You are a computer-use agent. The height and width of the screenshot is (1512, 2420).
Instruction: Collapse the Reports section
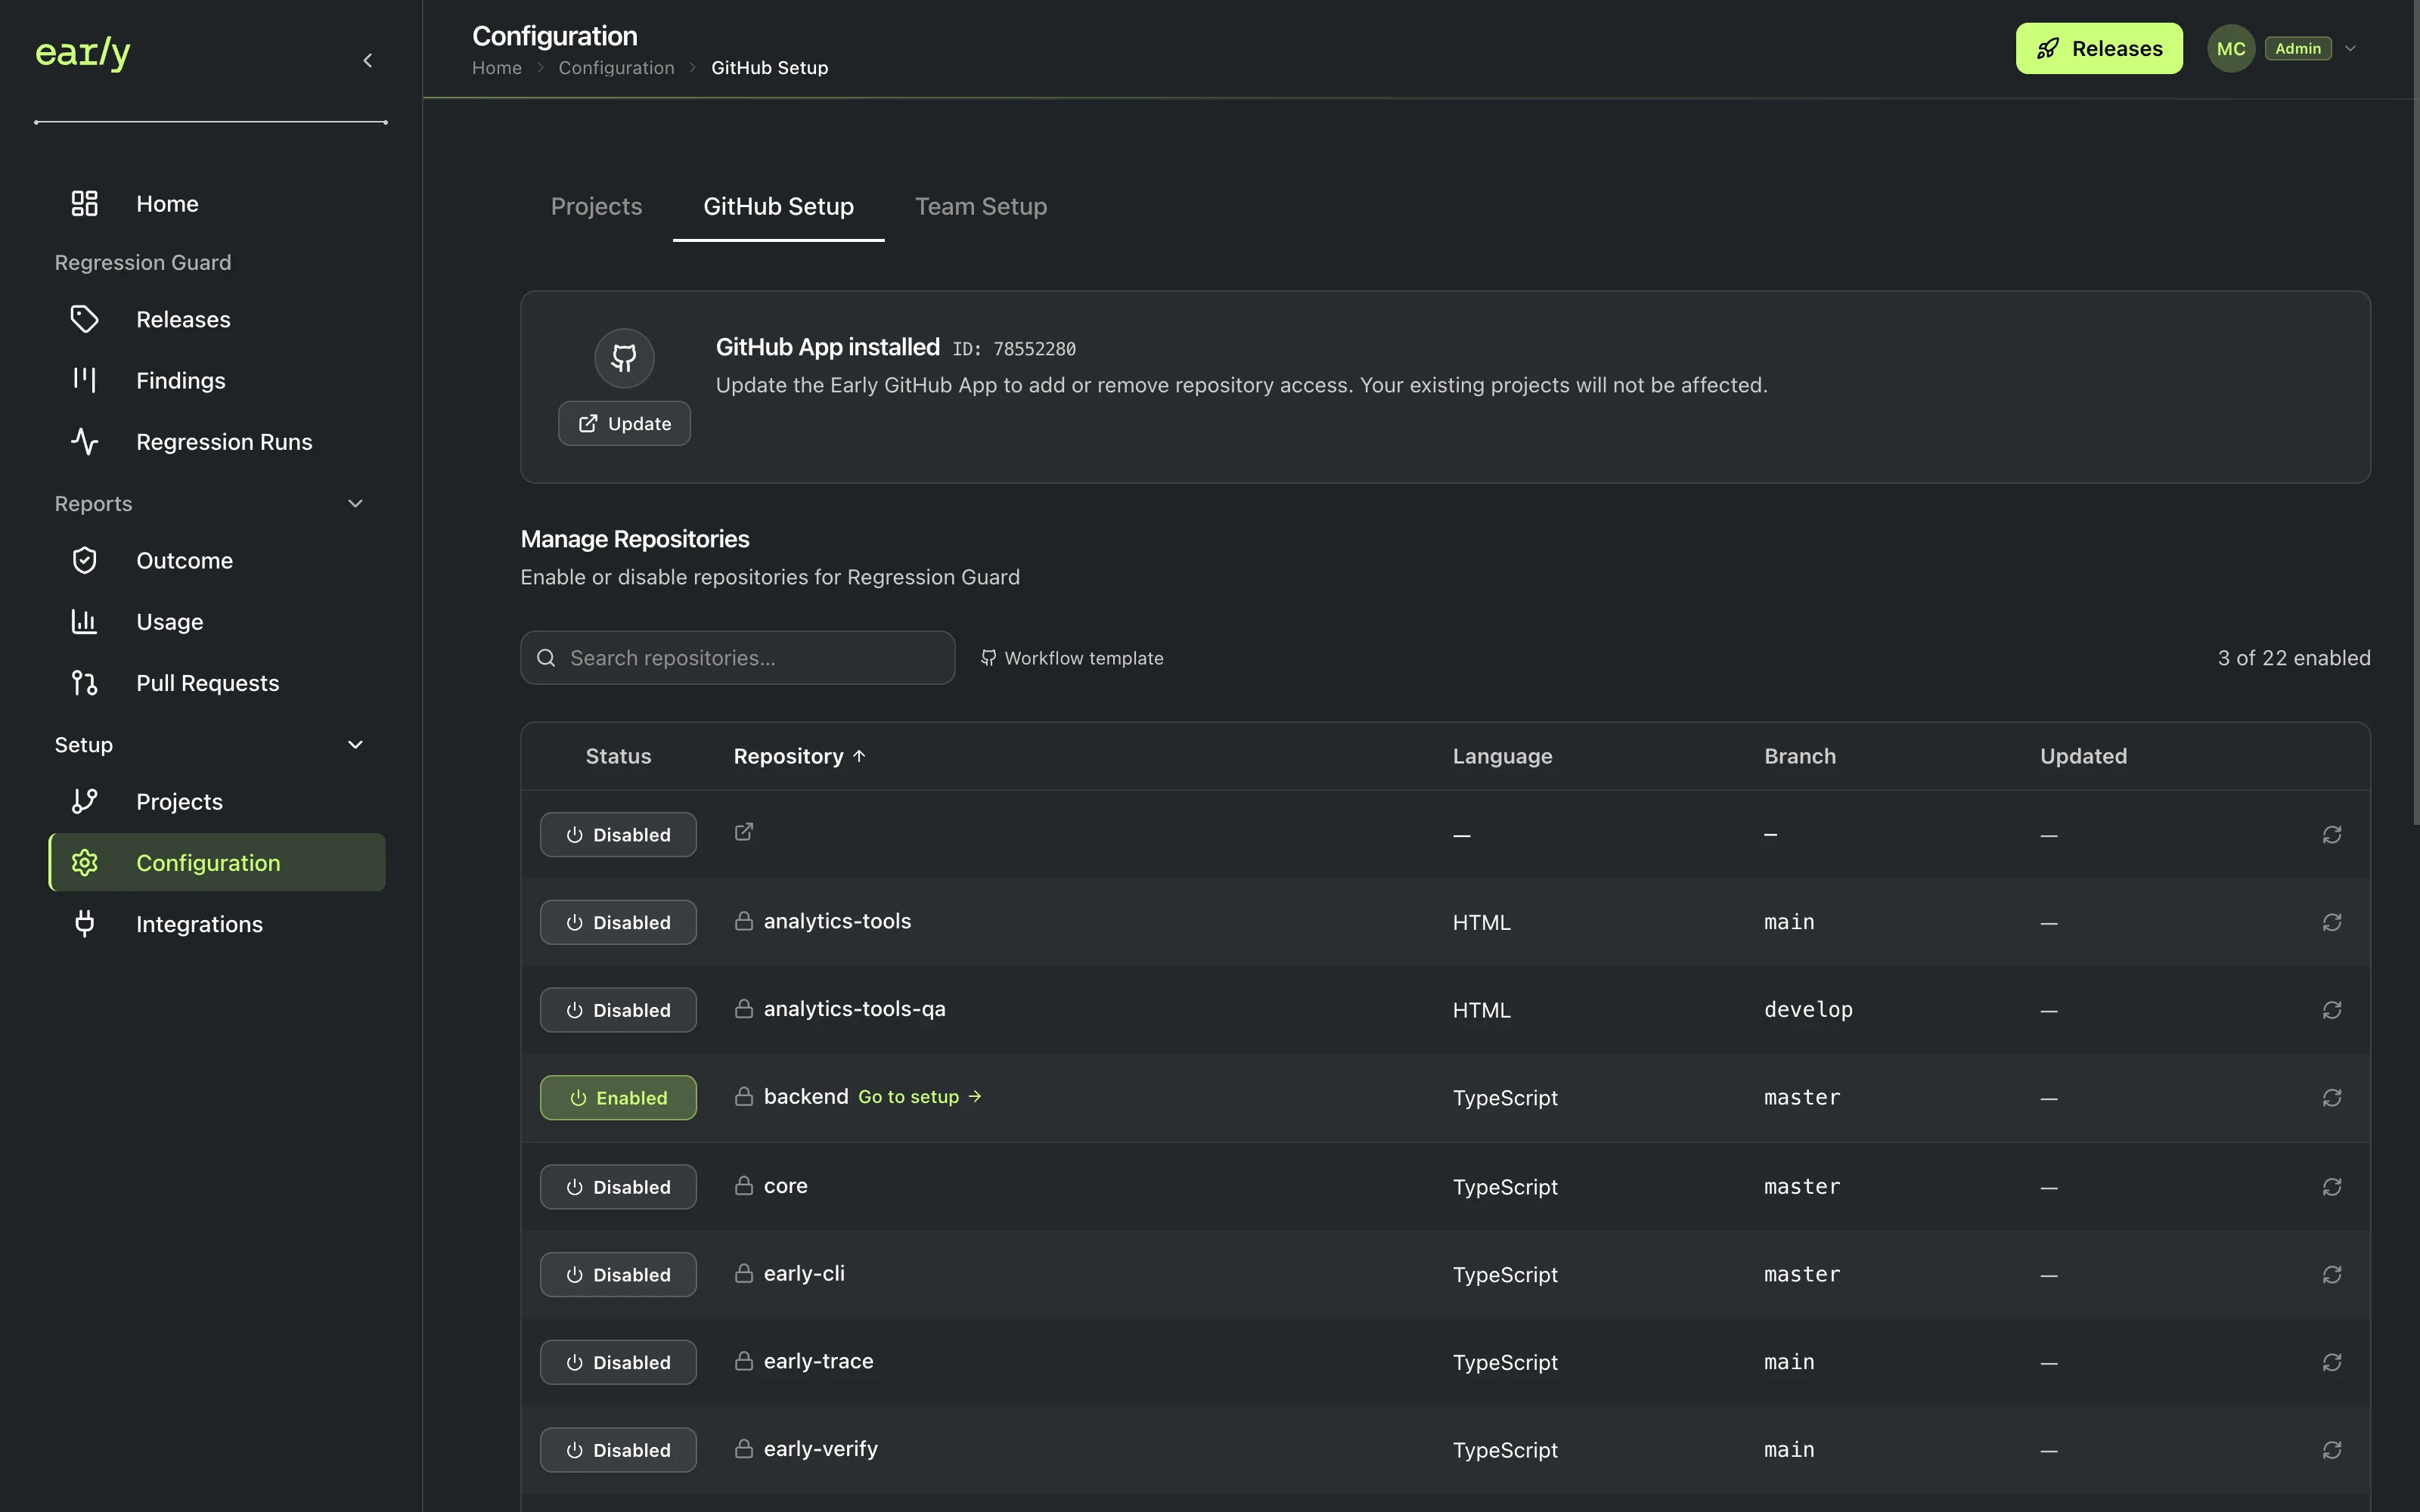click(355, 504)
